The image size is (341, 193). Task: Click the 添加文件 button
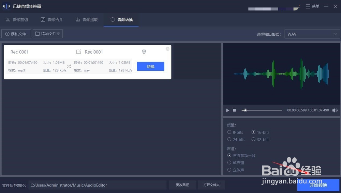(16, 34)
